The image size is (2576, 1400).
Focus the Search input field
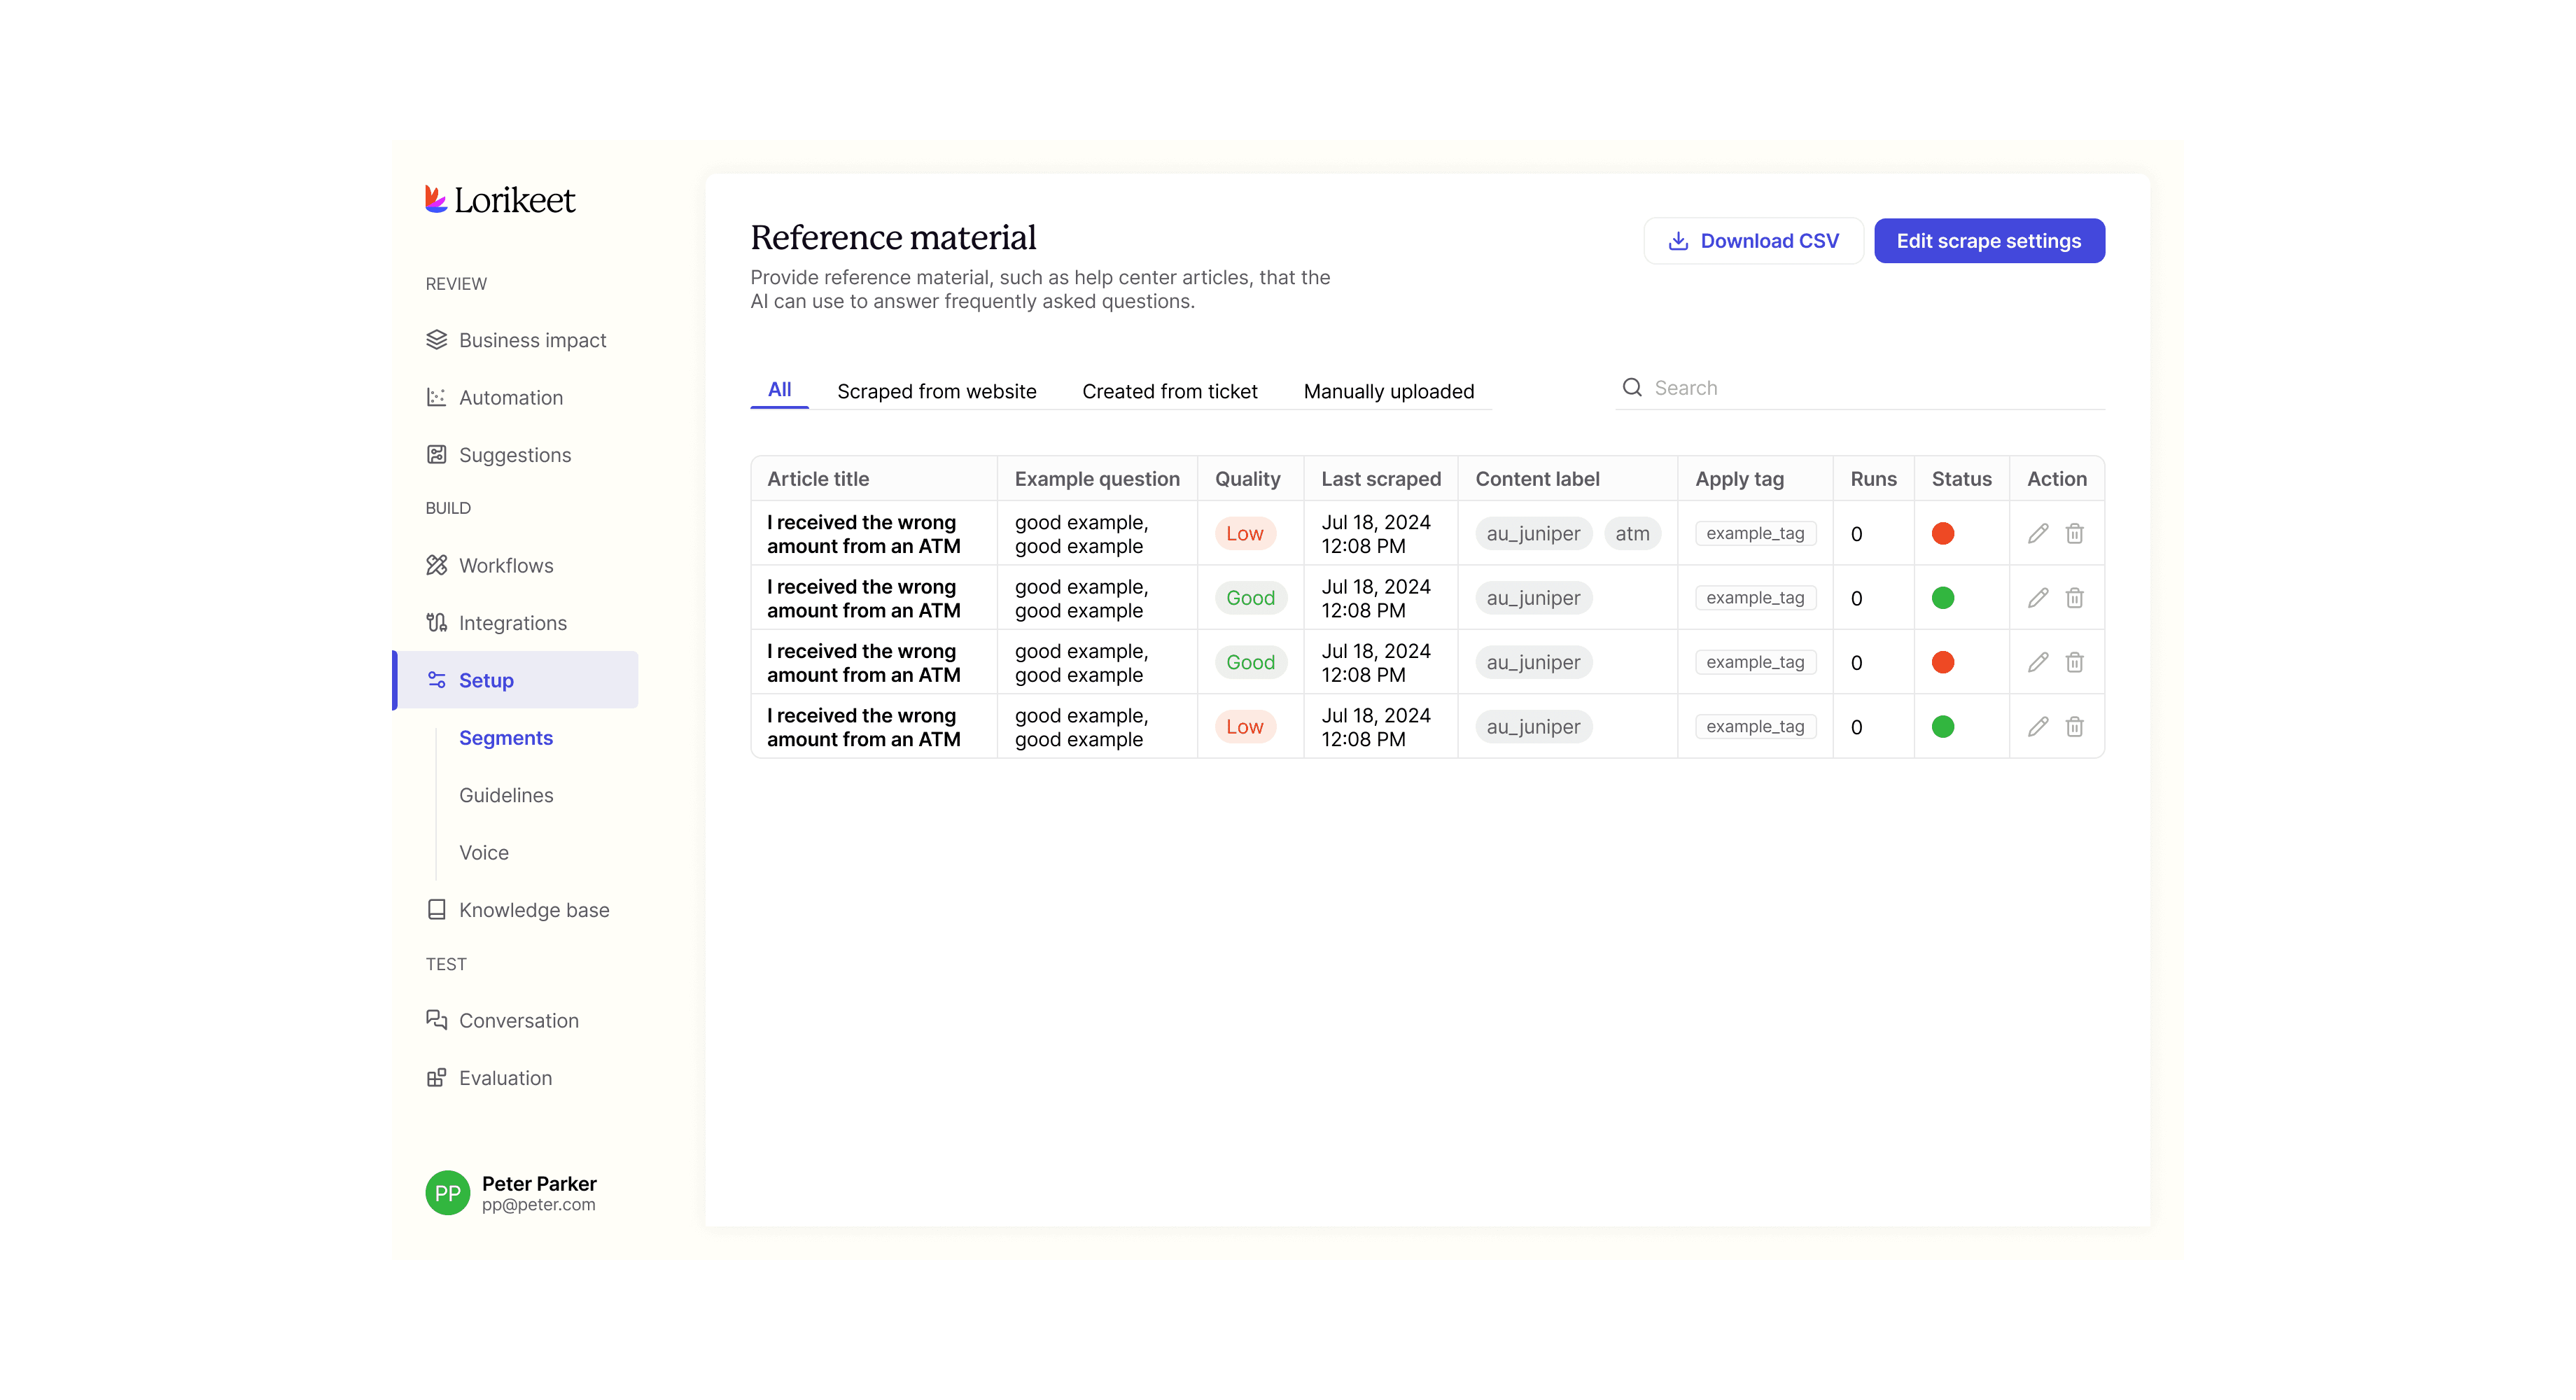coord(1860,388)
